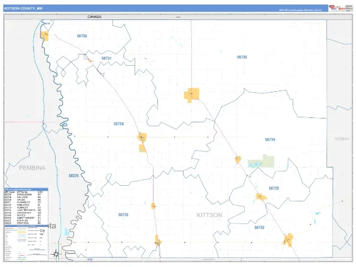Click the CANADA label at top
Viewport: 356px width, 267px height.
click(x=95, y=17)
